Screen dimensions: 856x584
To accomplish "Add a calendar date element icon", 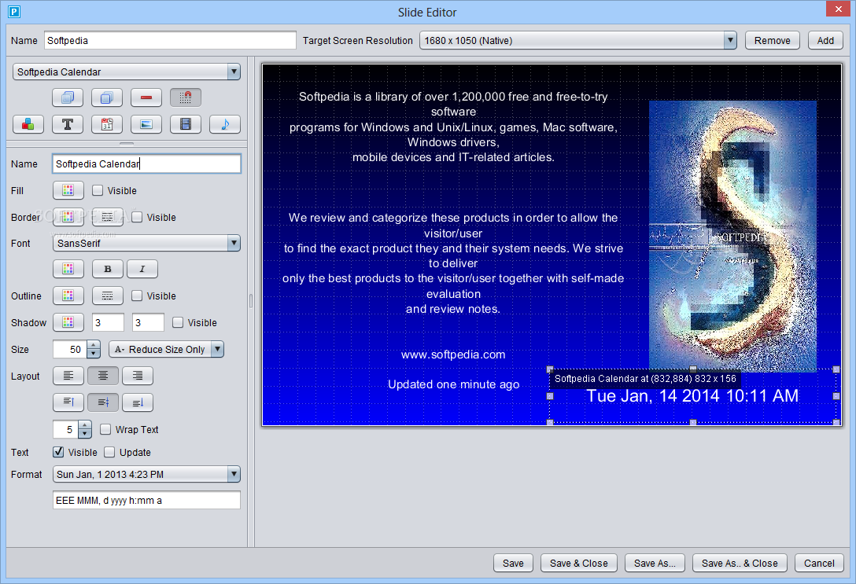I will point(107,124).
